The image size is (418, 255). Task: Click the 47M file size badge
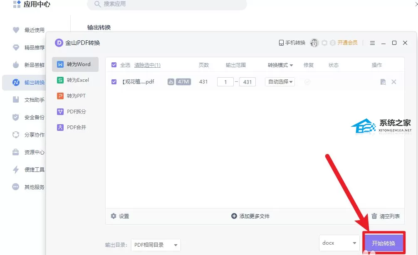pos(183,82)
